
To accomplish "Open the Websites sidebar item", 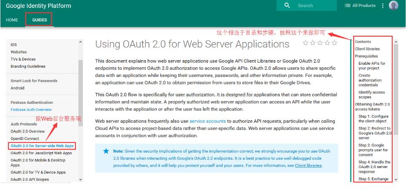I will click(x=19, y=52).
